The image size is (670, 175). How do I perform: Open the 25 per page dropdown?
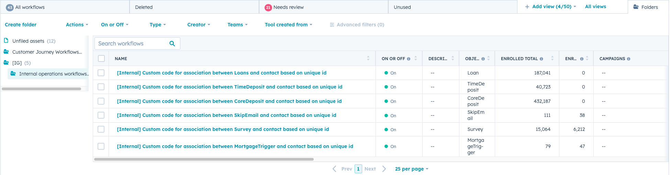coord(411,169)
